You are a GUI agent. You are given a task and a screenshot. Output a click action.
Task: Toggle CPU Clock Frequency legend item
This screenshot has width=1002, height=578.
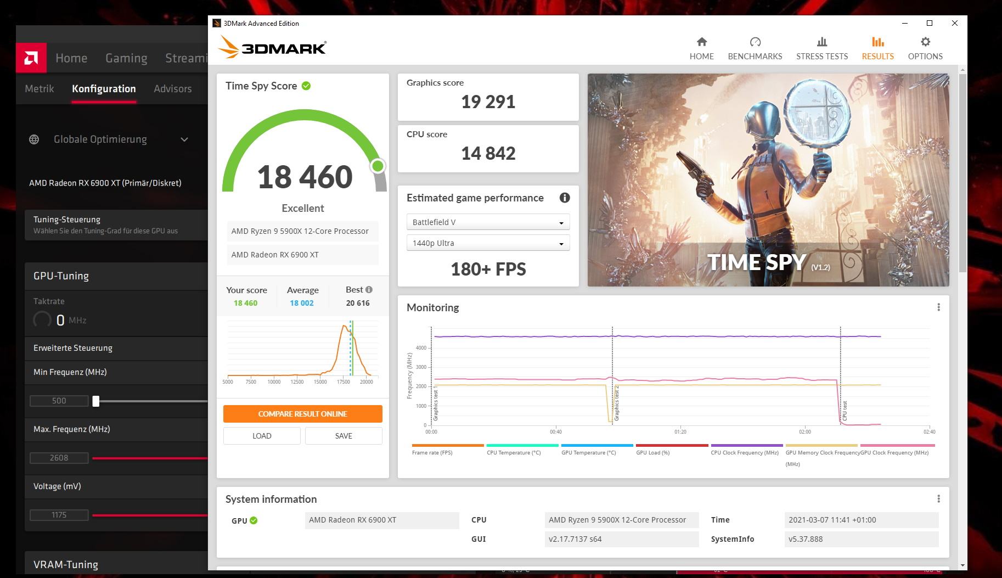pyautogui.click(x=746, y=450)
